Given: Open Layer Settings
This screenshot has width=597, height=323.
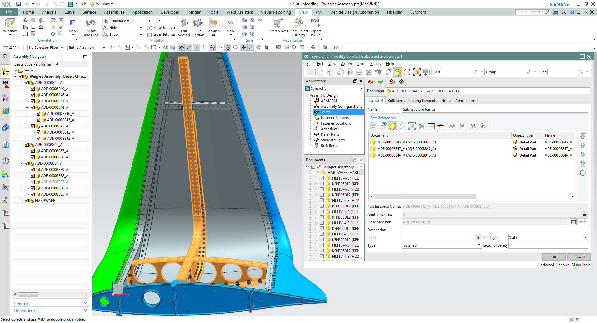Looking at the screenshot, I should pyautogui.click(x=161, y=34).
